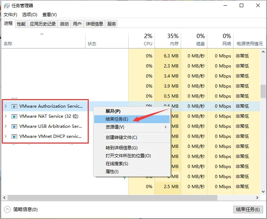This screenshot has height=219, width=267.
Task: Click the VMware USB Arbitration Service icon
Action: pos(14,126)
